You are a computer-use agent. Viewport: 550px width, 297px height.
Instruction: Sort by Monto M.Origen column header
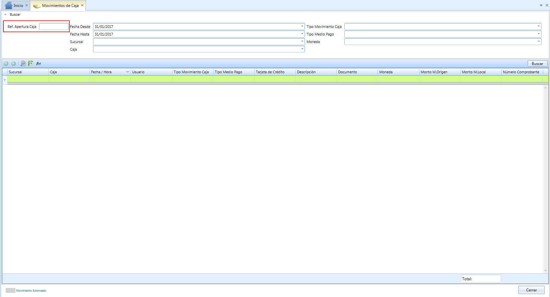pyautogui.click(x=440, y=72)
